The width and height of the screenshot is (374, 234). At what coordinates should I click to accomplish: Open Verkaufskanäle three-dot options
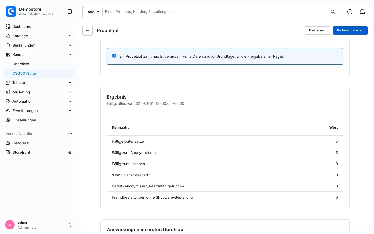[x=70, y=134]
